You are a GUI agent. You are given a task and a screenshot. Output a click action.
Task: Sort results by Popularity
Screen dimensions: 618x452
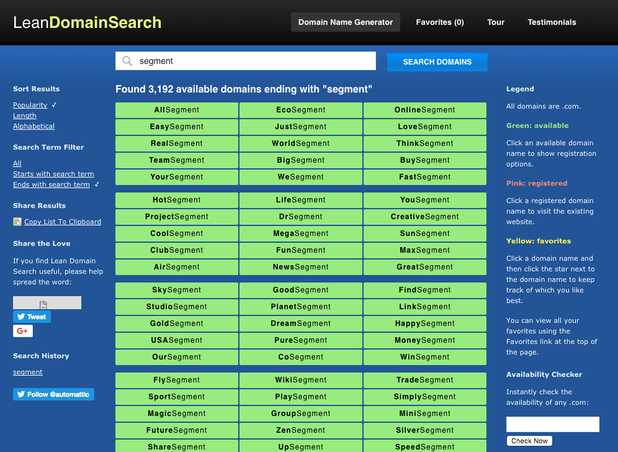(x=30, y=105)
